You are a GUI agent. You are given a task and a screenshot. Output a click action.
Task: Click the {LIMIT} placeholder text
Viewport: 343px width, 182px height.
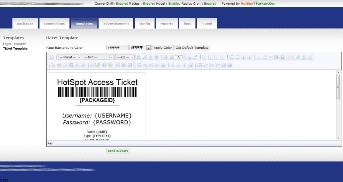(x=101, y=132)
